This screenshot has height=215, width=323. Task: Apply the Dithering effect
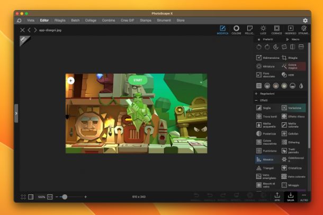pyautogui.click(x=291, y=142)
